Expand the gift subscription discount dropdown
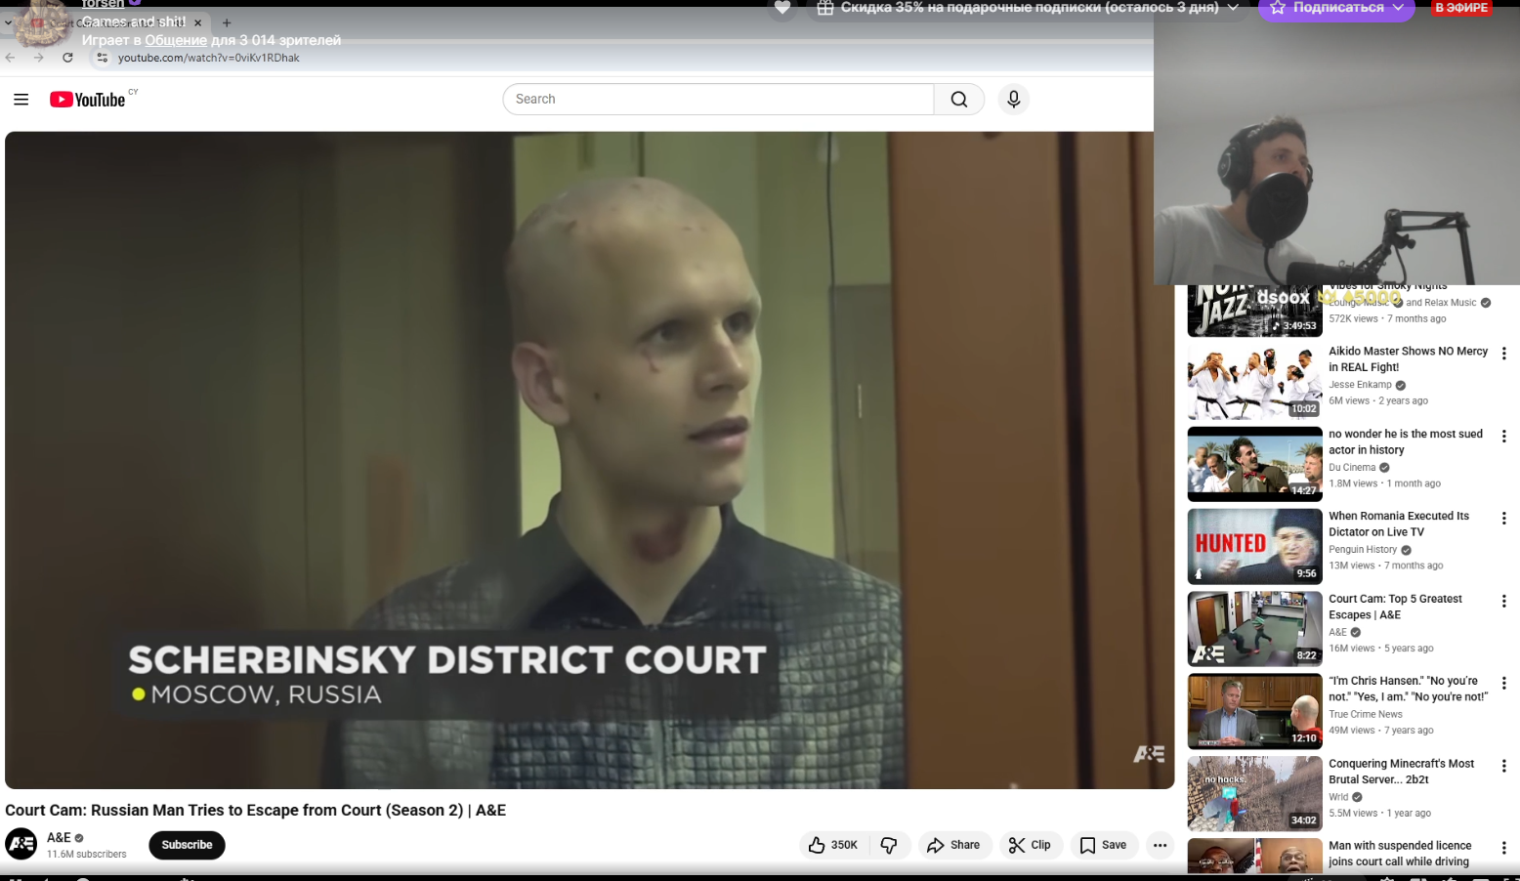This screenshot has height=881, width=1520. tap(1233, 8)
